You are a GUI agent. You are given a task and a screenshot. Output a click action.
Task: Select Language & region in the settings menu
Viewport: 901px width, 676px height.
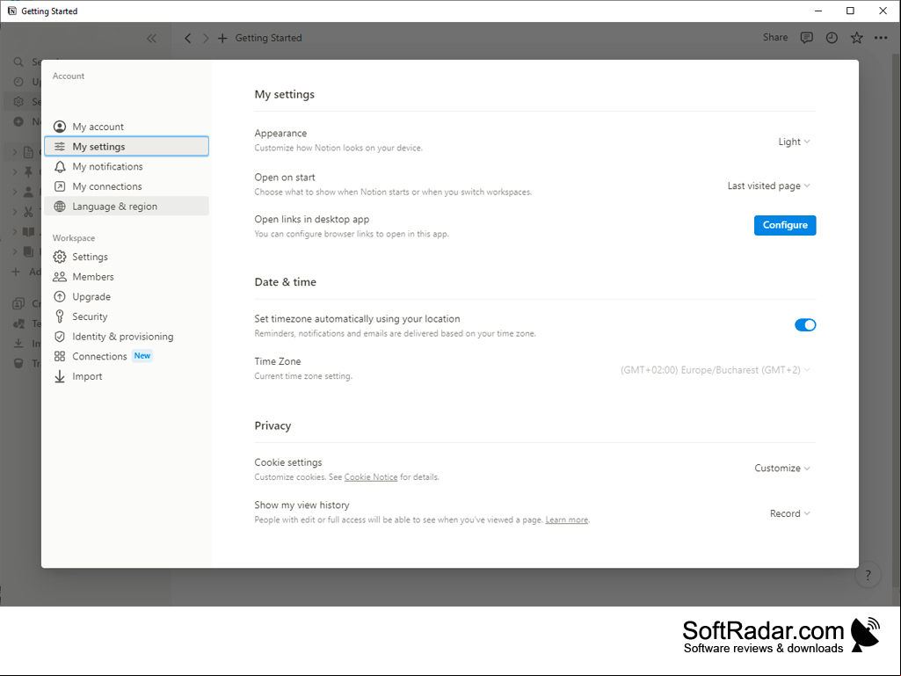pos(127,207)
